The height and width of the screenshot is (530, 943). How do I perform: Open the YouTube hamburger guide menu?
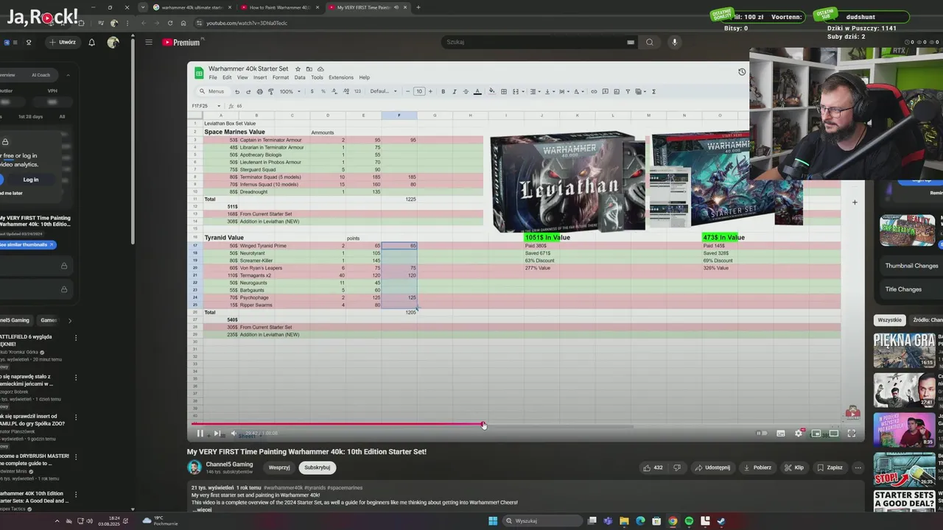click(x=149, y=42)
